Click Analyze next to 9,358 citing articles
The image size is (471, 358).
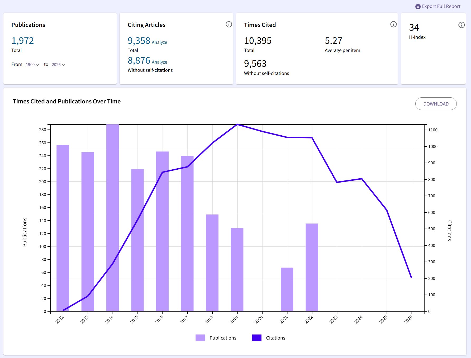tap(159, 42)
